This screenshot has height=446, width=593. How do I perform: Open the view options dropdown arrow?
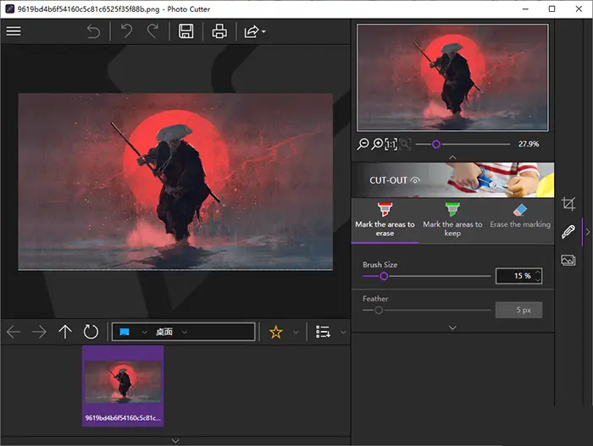click(x=343, y=333)
